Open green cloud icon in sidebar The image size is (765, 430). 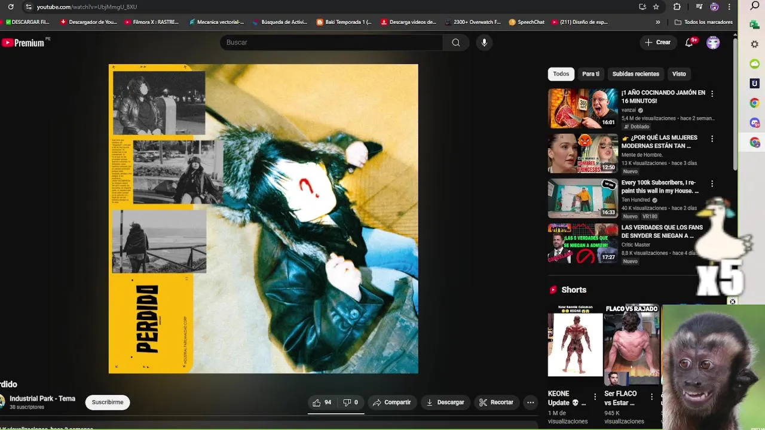coord(755,64)
